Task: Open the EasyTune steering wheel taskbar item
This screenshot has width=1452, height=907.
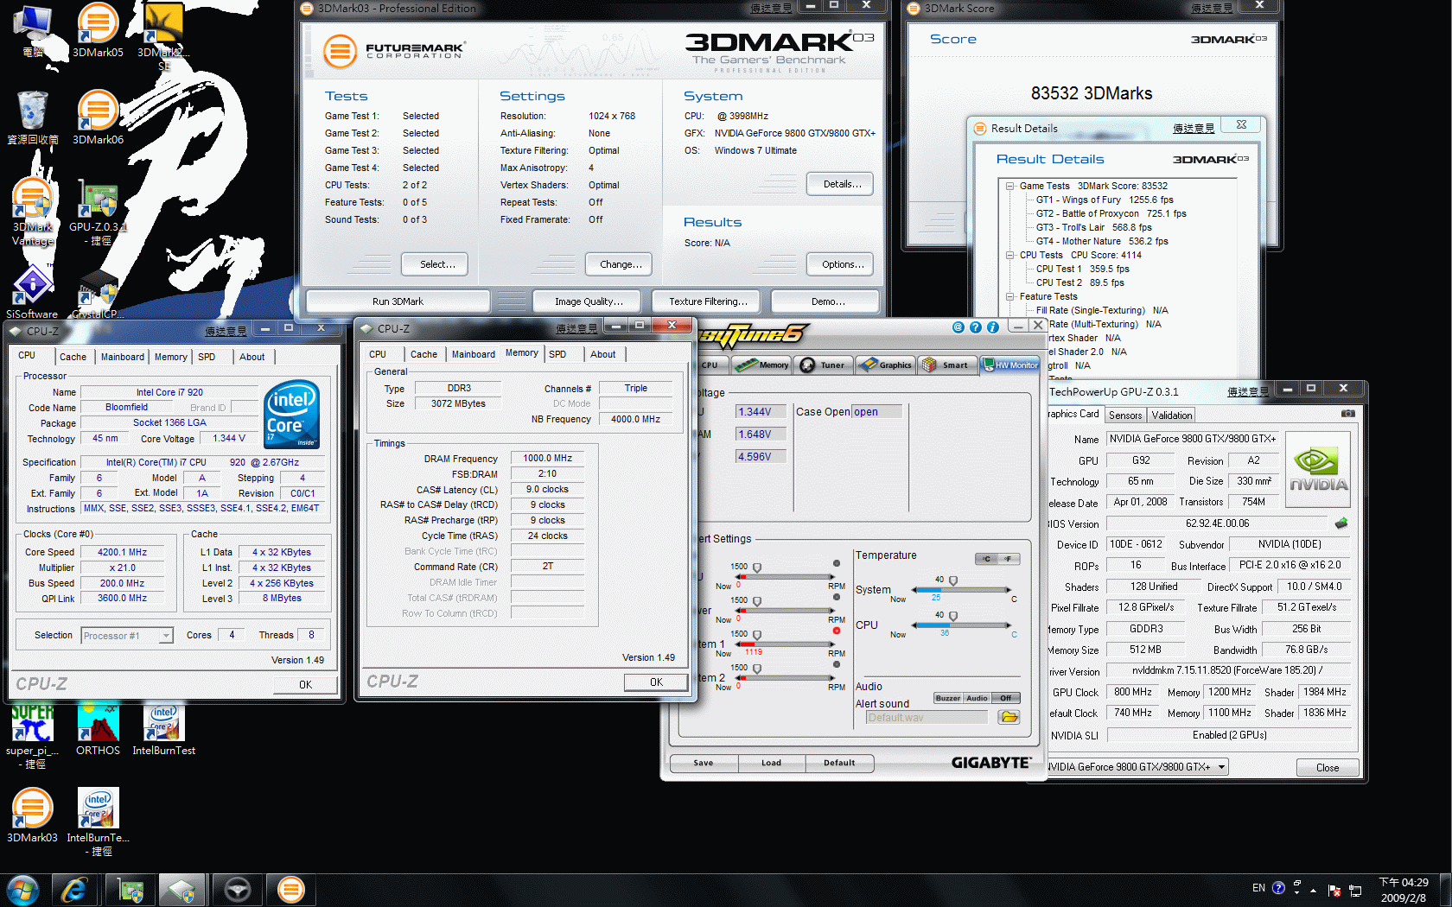Action: coord(237,890)
